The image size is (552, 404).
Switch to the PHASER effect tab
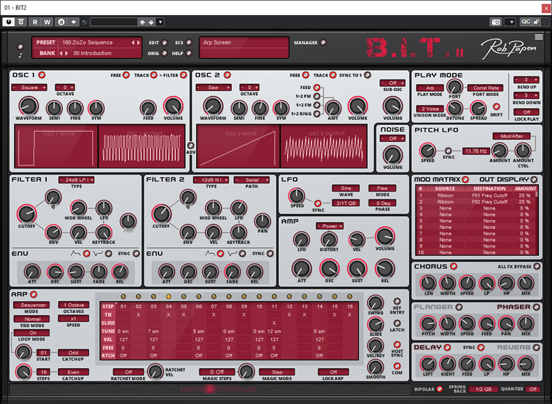click(x=513, y=307)
